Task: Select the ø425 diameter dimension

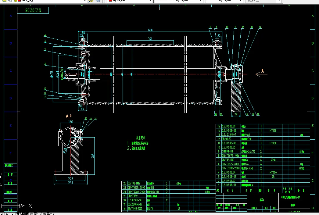Action: click(52, 74)
